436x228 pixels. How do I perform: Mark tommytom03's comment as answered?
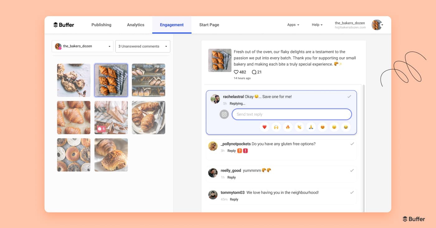pyautogui.click(x=352, y=192)
